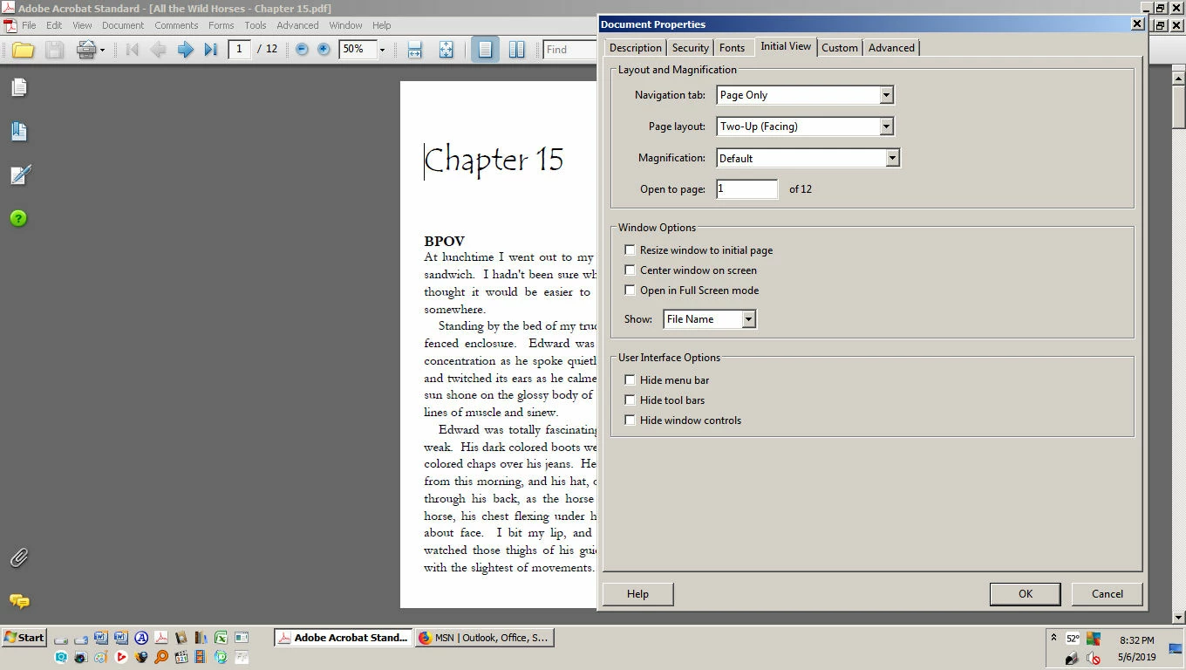Viewport: 1186px width, 670px height.
Task: Open the 50% zoom level dropdown arrow
Action: (x=382, y=50)
